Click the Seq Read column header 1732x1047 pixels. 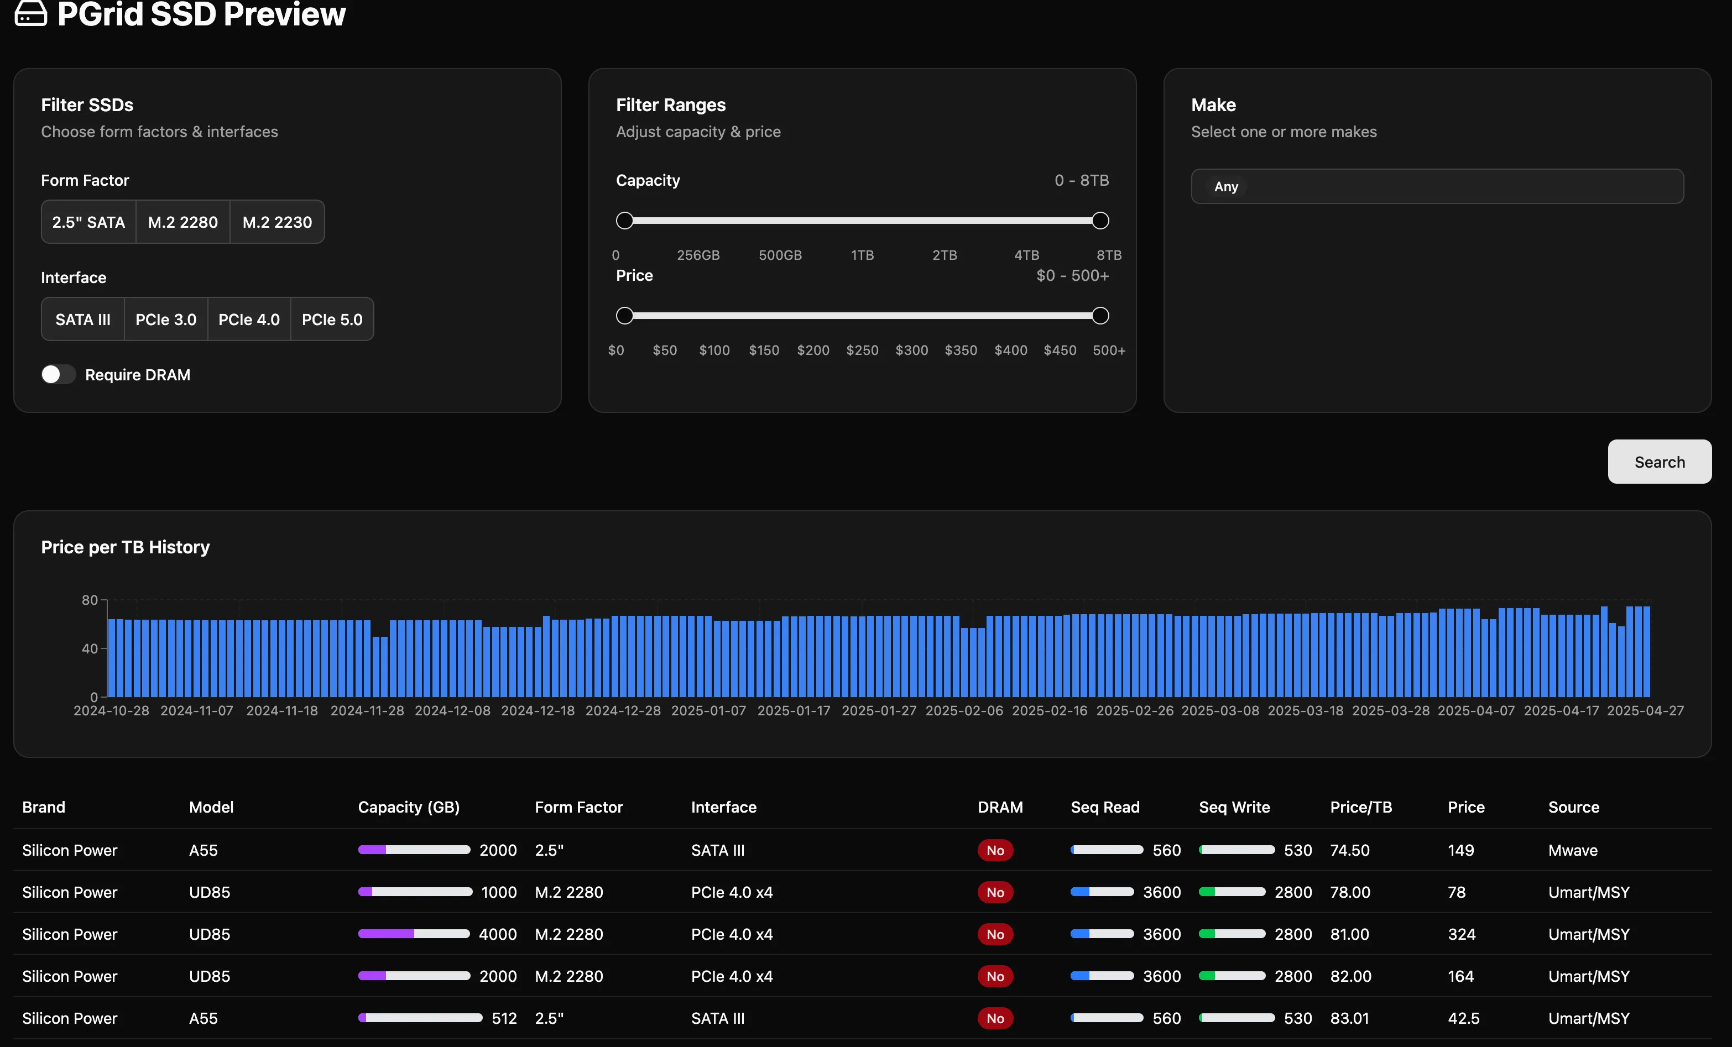coord(1104,807)
